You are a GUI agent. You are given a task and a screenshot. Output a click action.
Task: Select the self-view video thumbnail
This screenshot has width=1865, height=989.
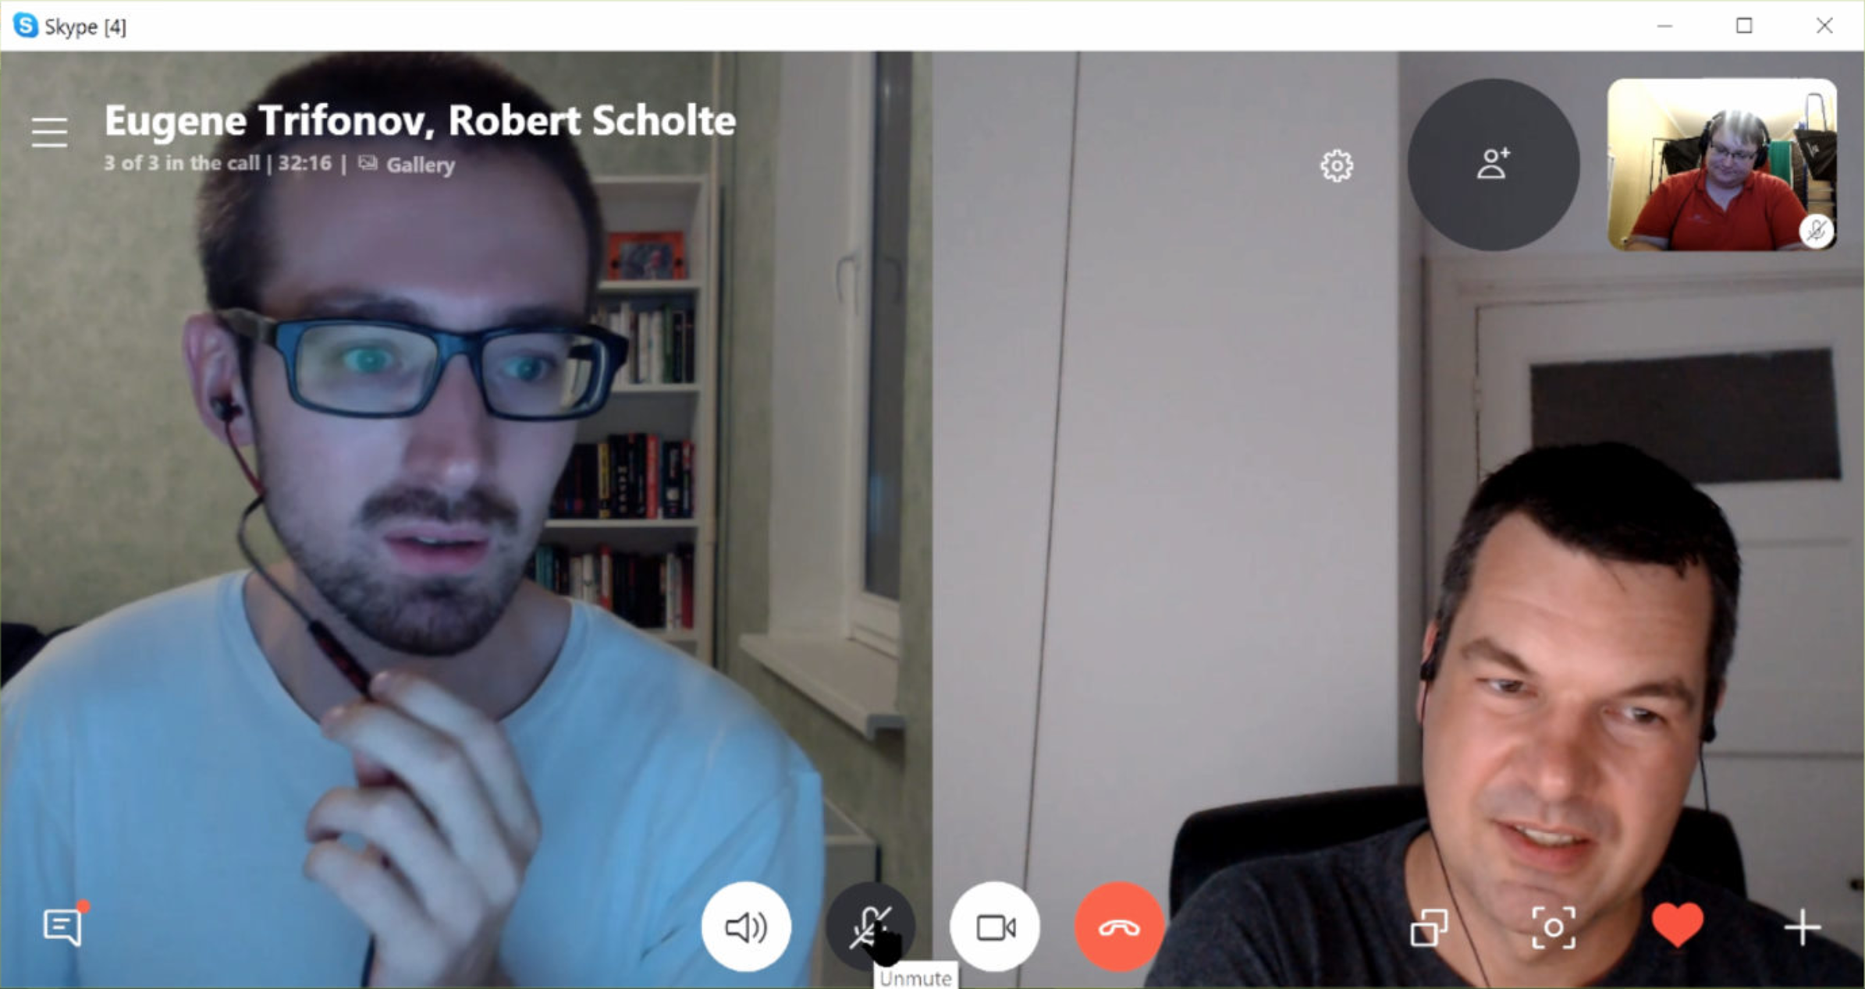(1722, 165)
